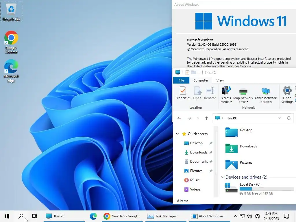Open network status tray icon
The height and width of the screenshot is (222, 296).
click(243, 216)
